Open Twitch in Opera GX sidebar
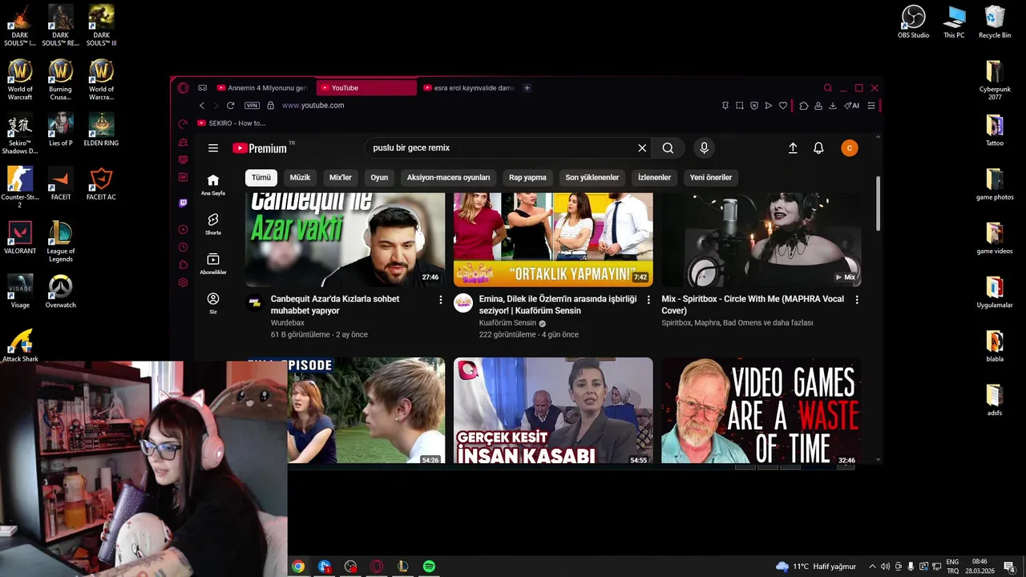The width and height of the screenshot is (1026, 577). coord(183,204)
